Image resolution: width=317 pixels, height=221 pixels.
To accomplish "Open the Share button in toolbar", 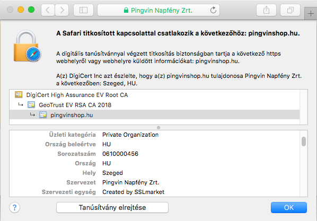I will [x=266, y=10].
